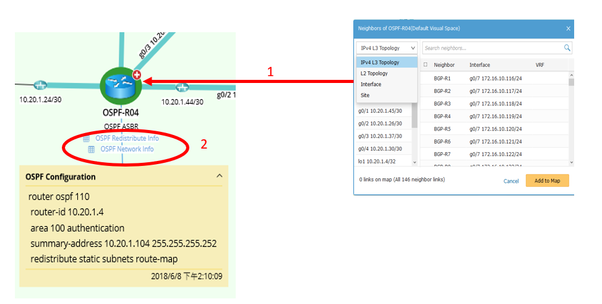602x304 pixels.
Task: Click the search magnifier in the neighbors dialog
Action: point(567,48)
